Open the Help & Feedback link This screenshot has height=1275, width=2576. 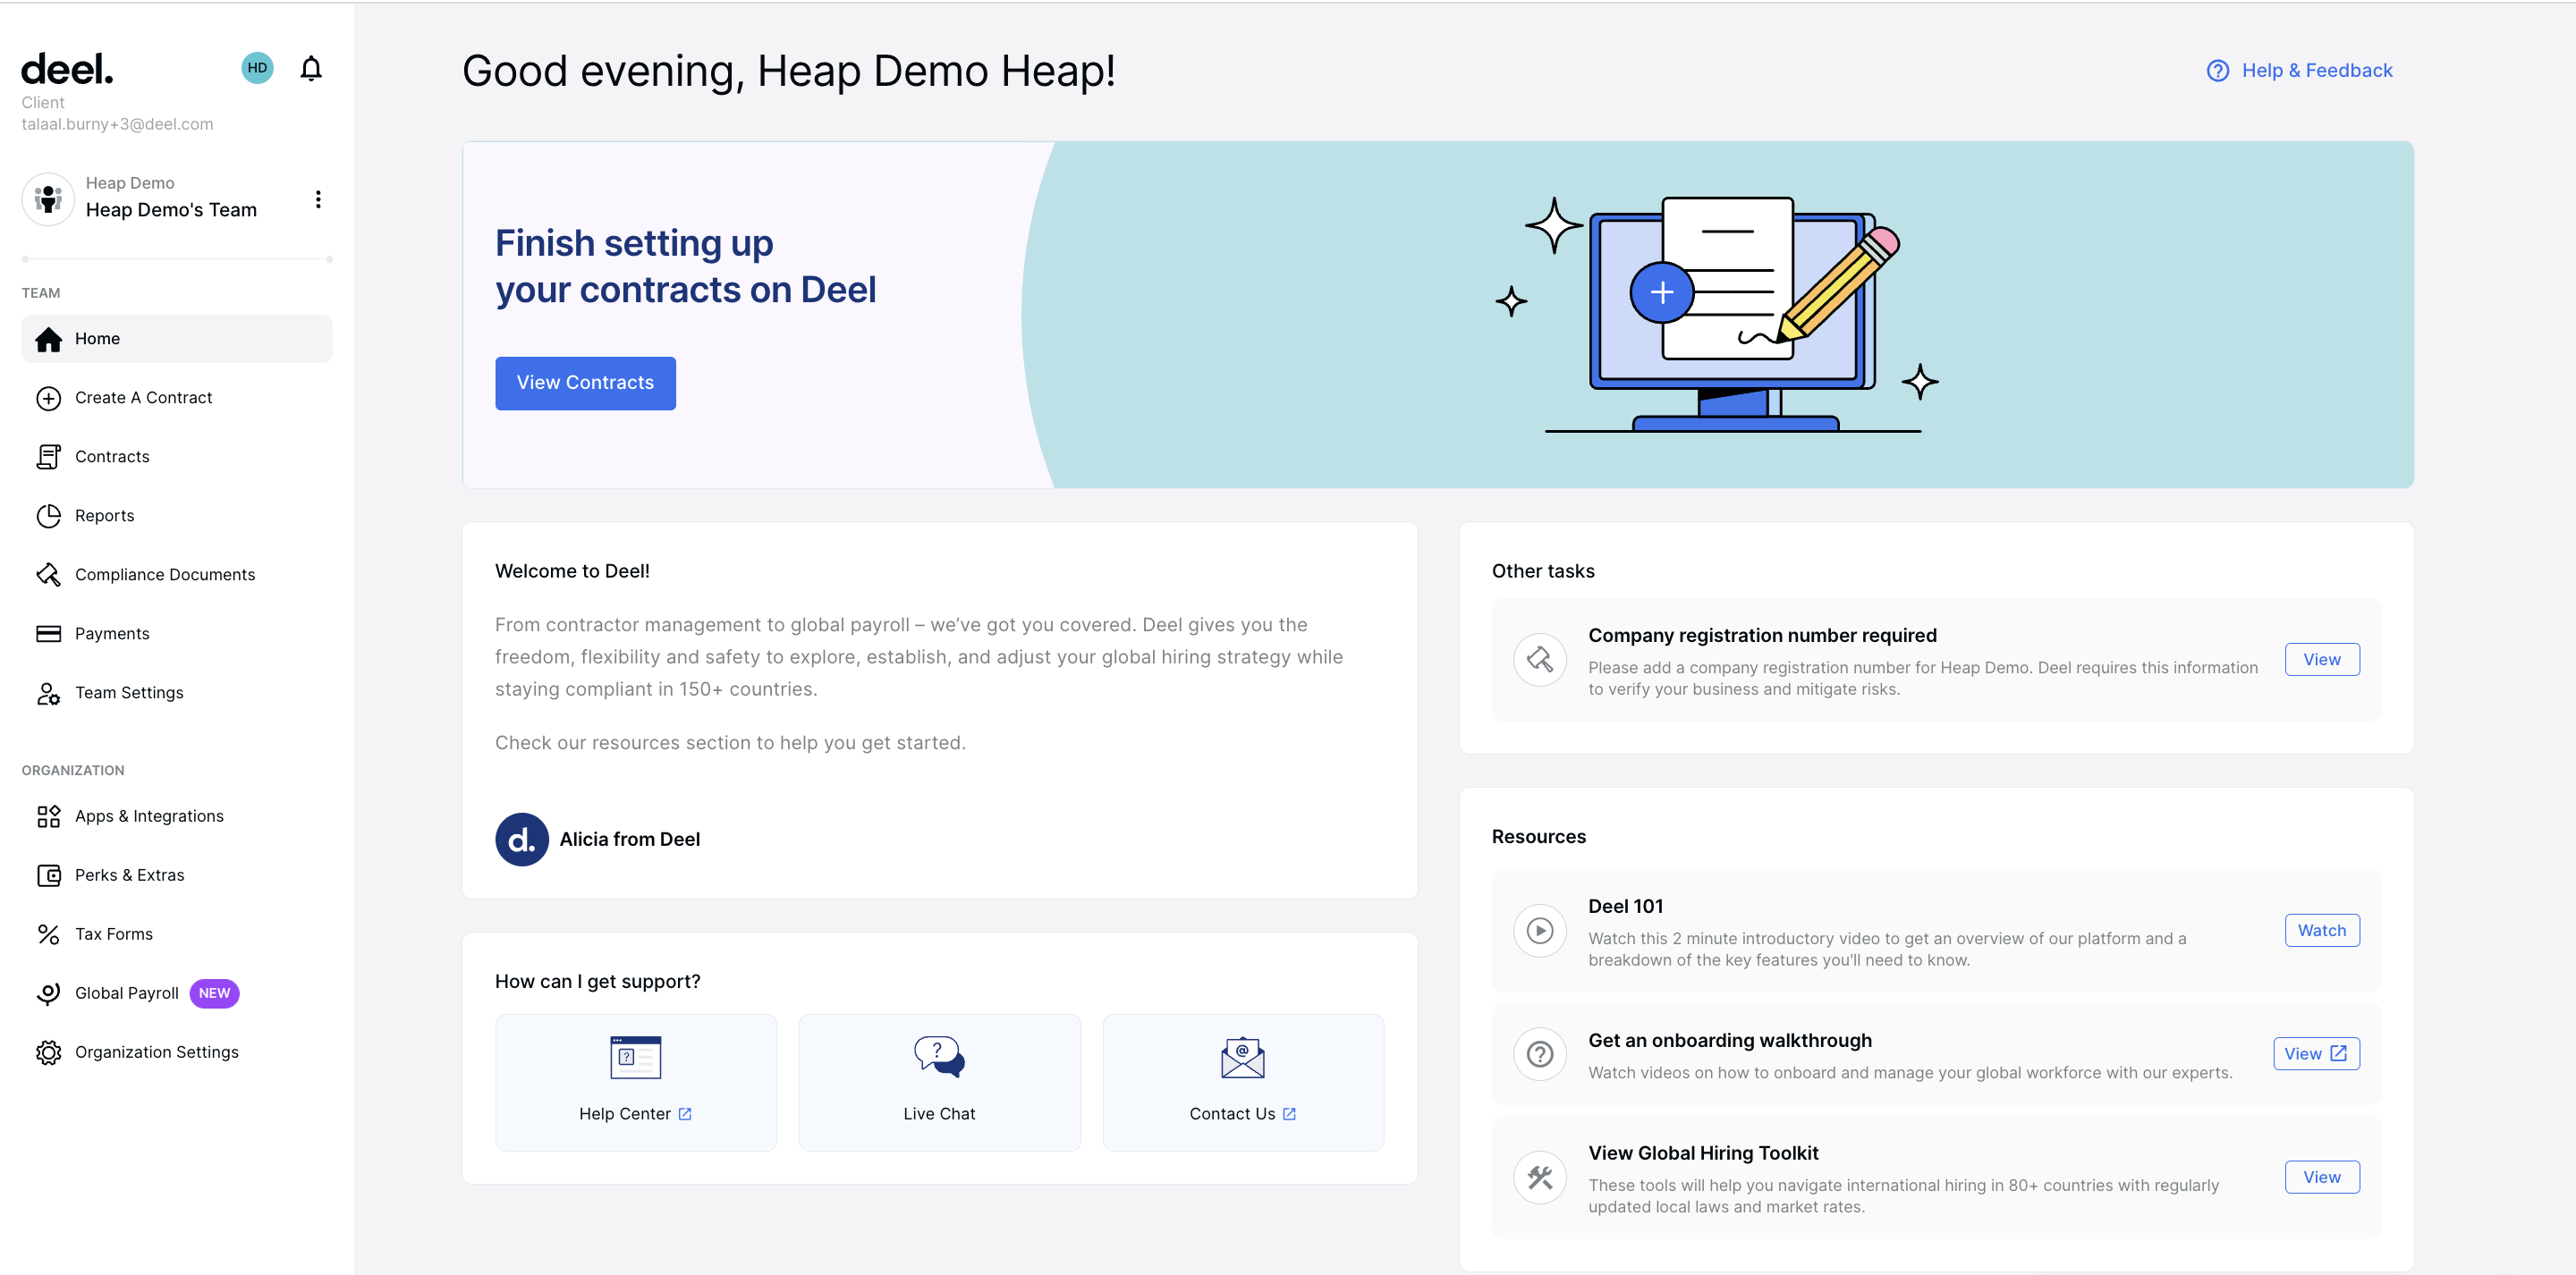point(2299,70)
